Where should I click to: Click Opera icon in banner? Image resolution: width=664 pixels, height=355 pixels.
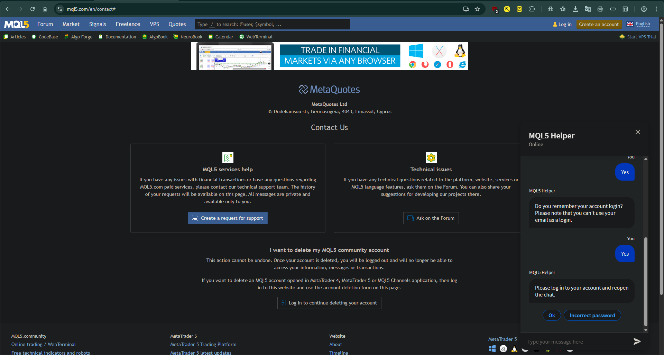click(x=450, y=64)
